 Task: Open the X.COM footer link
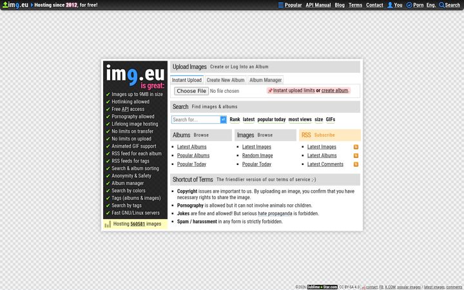pos(390,287)
